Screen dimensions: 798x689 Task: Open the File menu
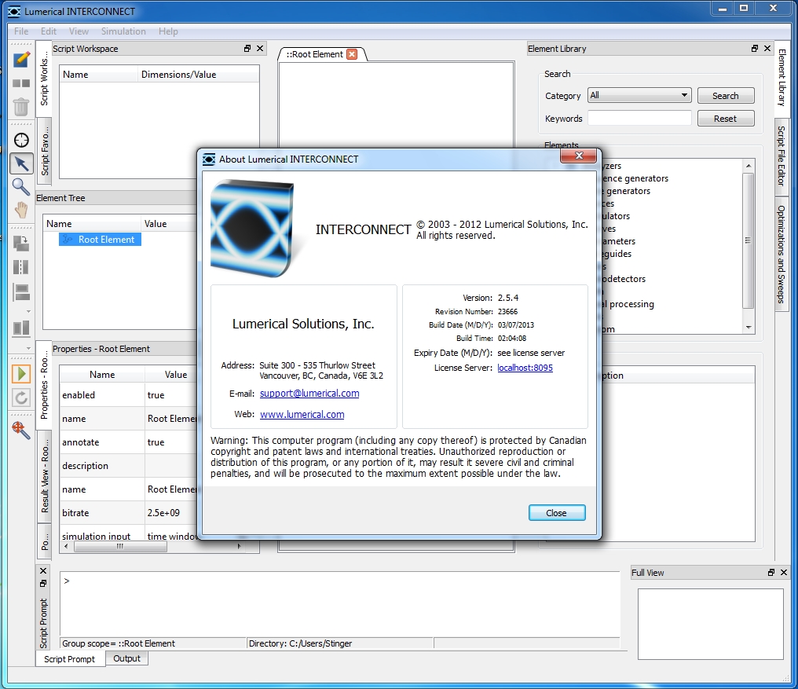pos(21,31)
